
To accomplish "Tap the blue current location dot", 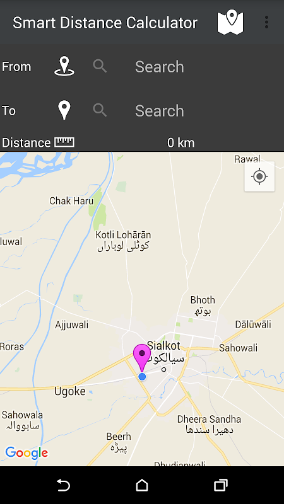I will (142, 377).
